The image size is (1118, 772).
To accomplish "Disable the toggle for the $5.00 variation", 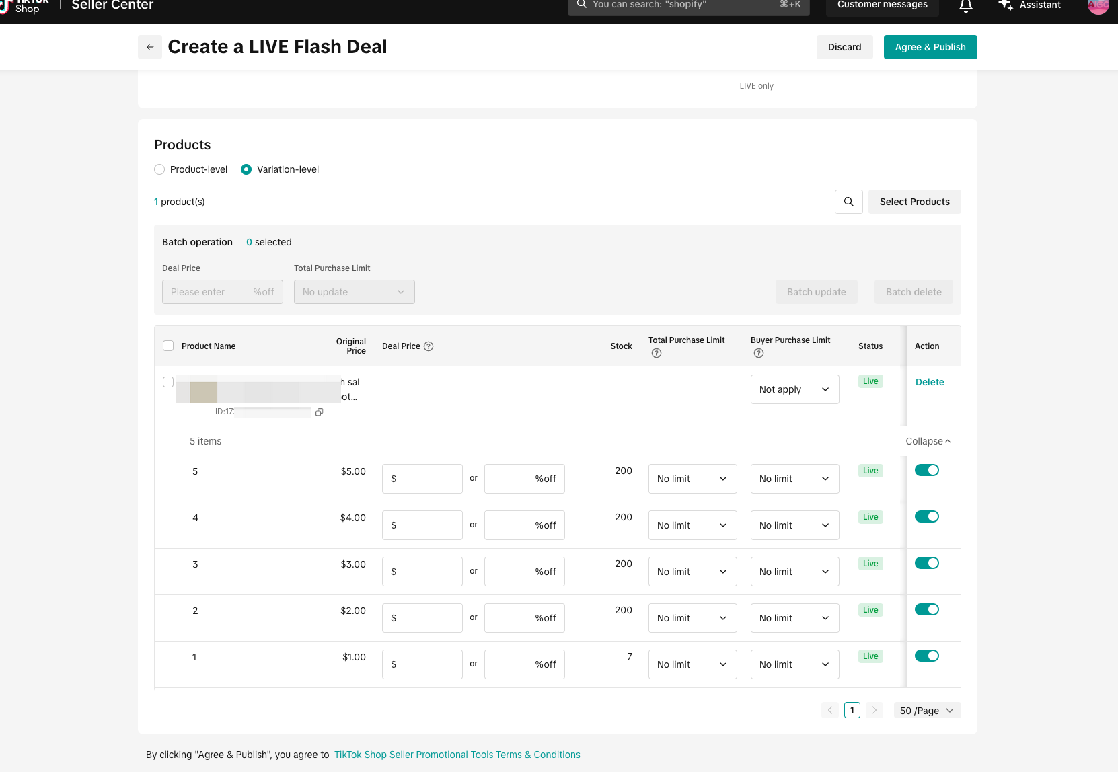I will 926,470.
